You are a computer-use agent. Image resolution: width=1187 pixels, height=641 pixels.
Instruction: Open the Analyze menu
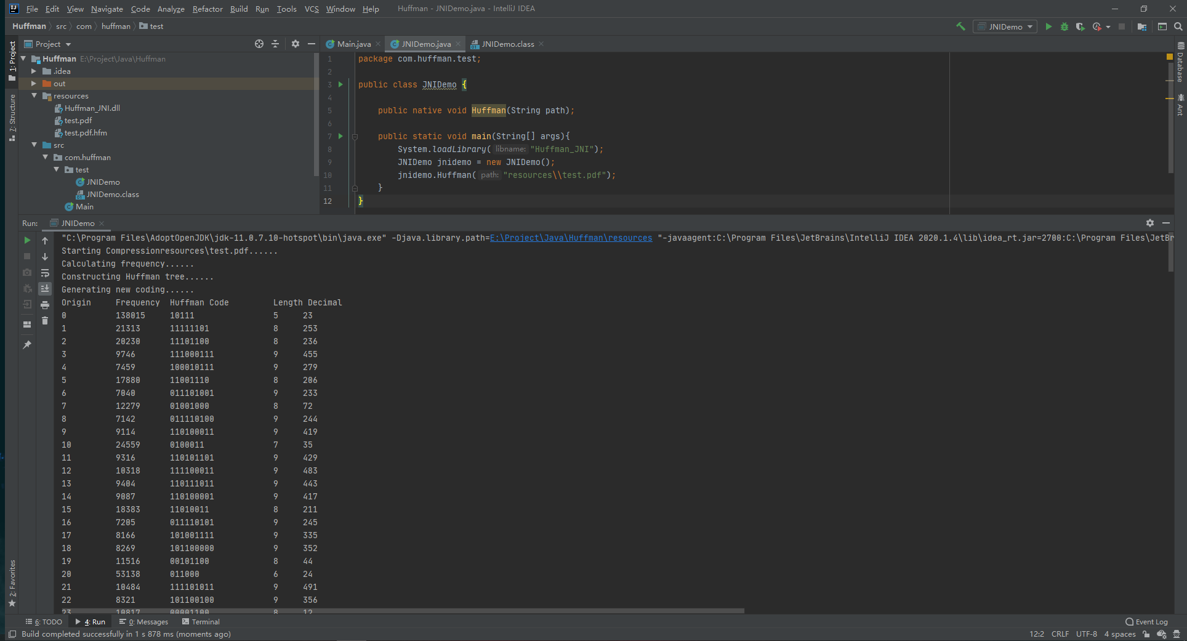point(171,9)
